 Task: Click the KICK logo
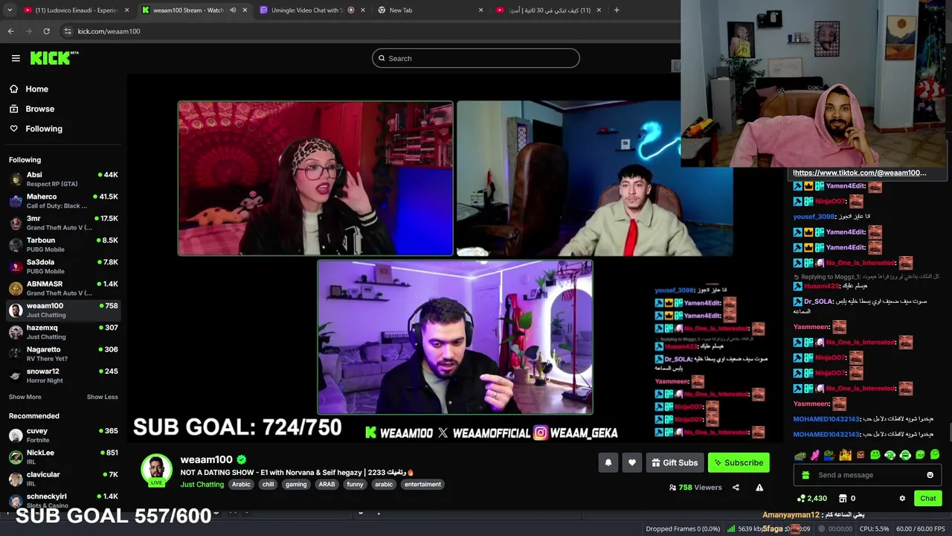point(54,58)
